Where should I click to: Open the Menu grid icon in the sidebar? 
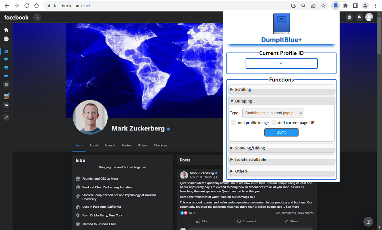pos(6,85)
